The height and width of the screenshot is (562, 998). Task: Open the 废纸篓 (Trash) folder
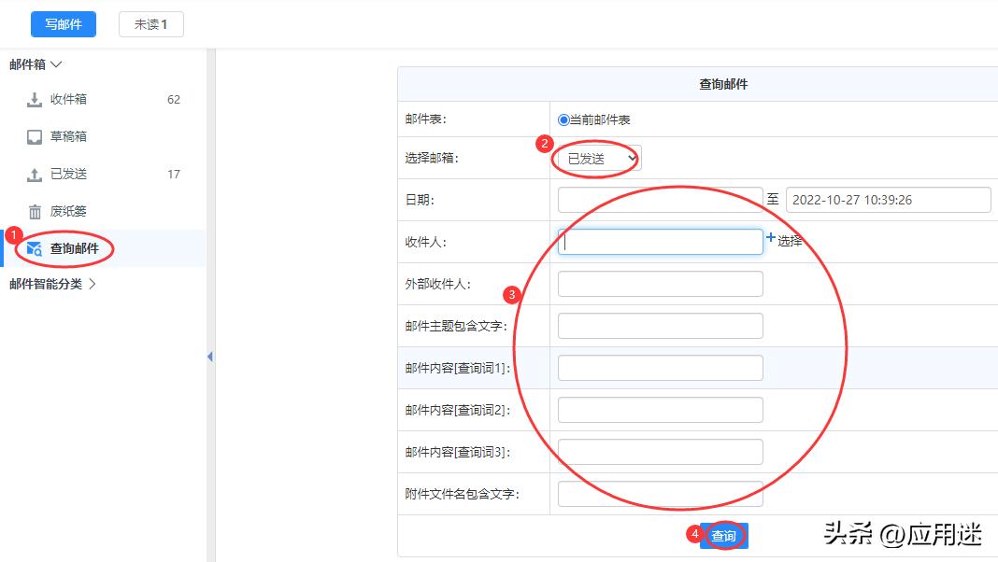click(x=70, y=211)
